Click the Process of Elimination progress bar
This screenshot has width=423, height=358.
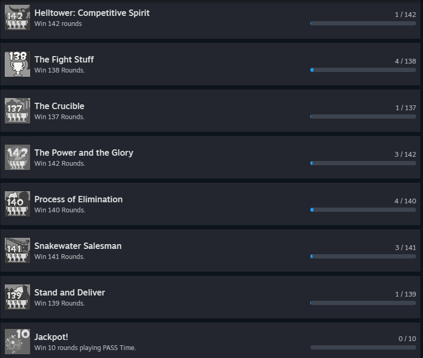(363, 210)
